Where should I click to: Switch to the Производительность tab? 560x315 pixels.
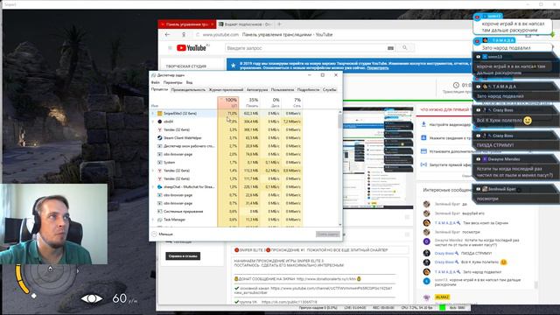click(188, 90)
